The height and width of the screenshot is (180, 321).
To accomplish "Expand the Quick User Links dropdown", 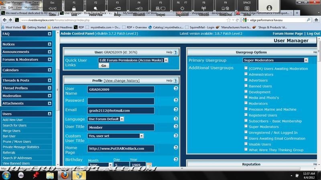I will point(166,60).
